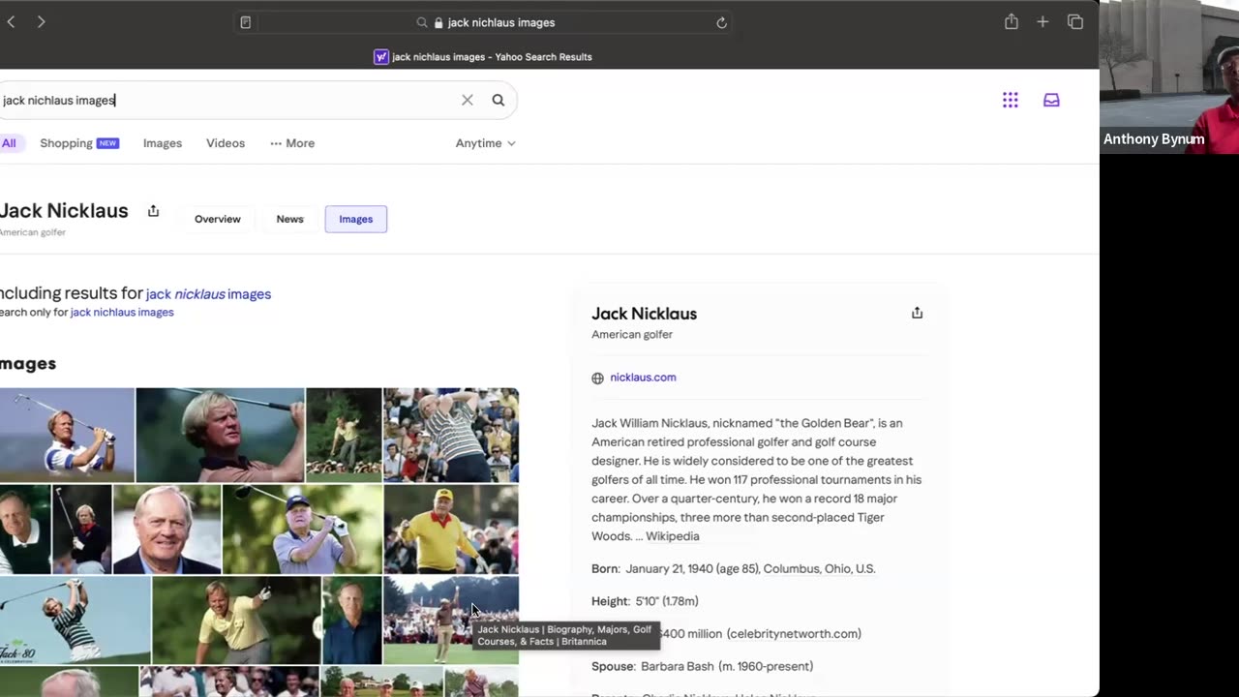Open the Barbara Bash spouse link
The image size is (1239, 697).
pos(678,666)
